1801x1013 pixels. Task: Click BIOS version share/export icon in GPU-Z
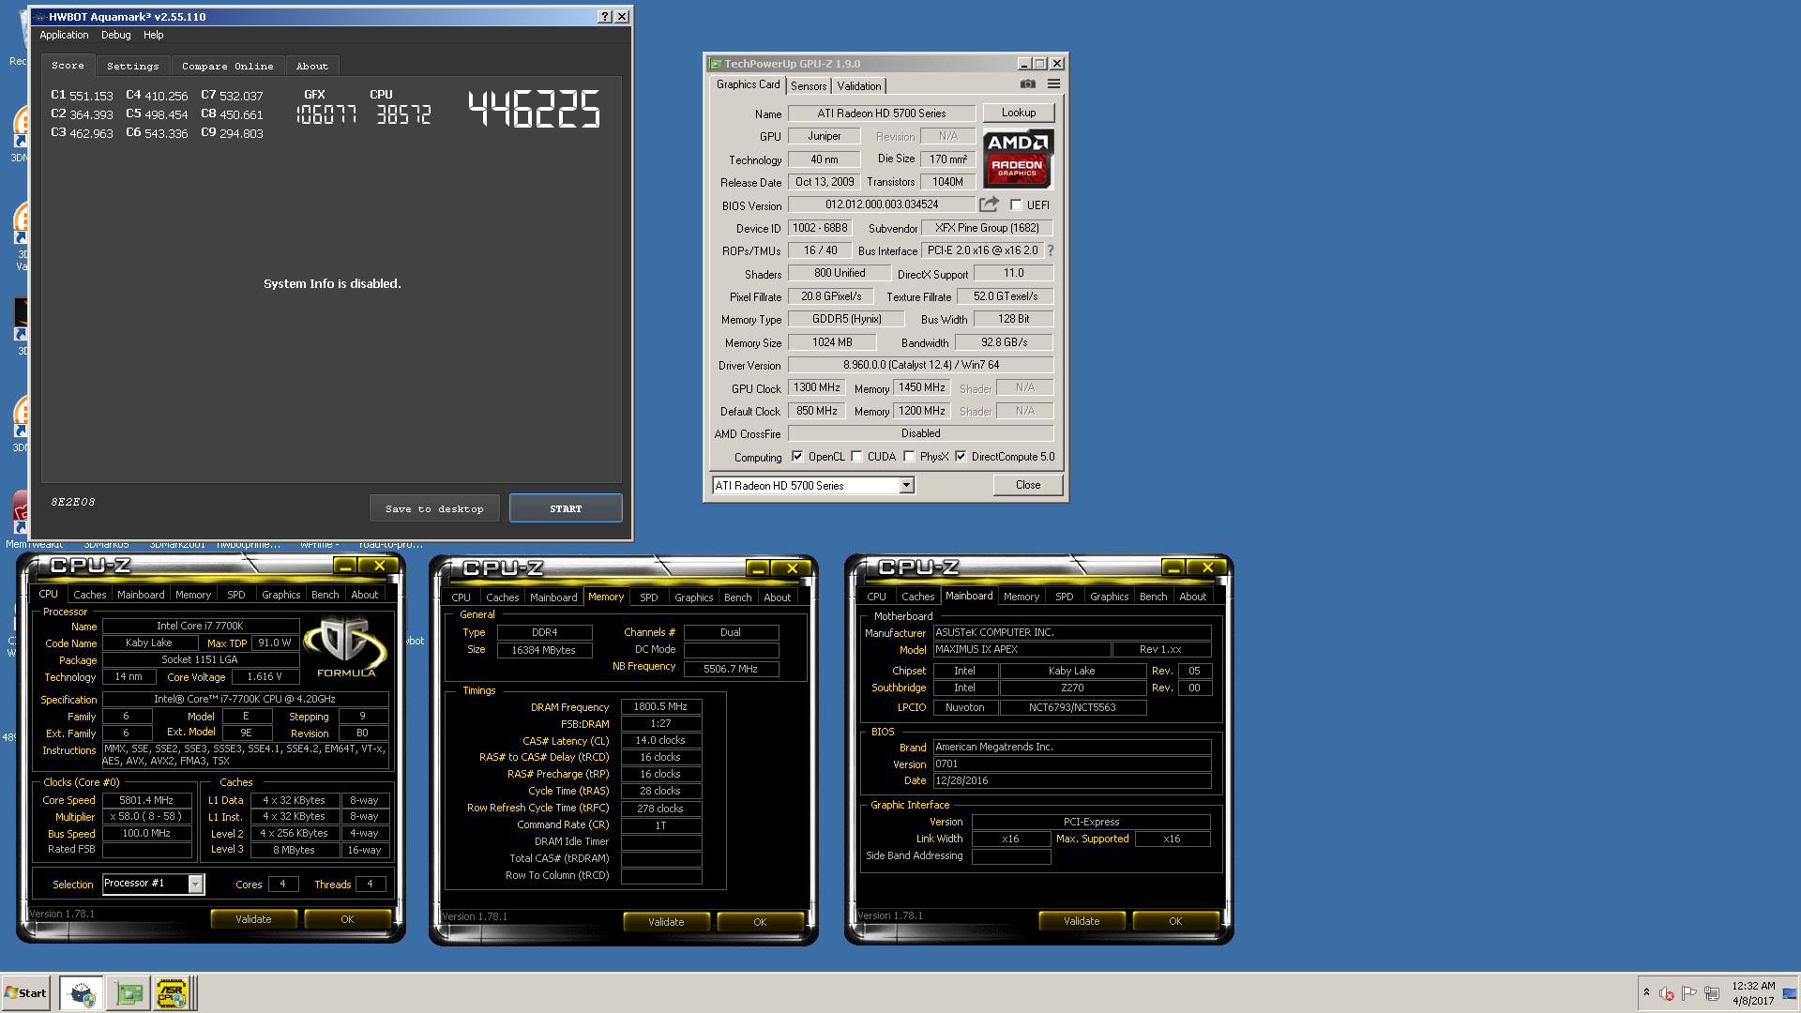[989, 204]
